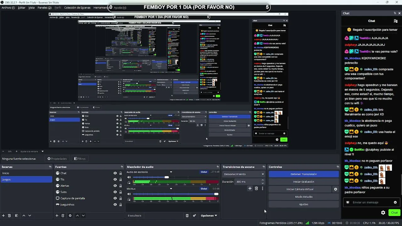Open the Desvanecimiento transition dropdown
Image resolution: width=402 pixels, height=226 pixels.
(x=244, y=174)
